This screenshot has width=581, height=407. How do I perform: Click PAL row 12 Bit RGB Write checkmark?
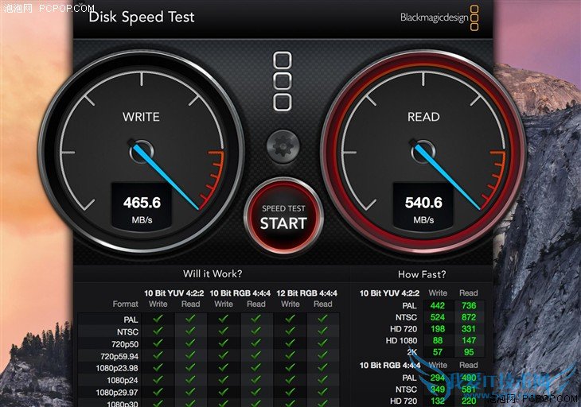[290, 319]
